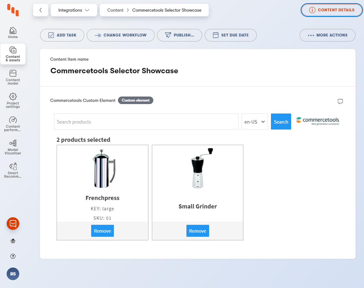The height and width of the screenshot is (288, 364).
Task: Click the 'Content item name' label
Action: [69, 59]
